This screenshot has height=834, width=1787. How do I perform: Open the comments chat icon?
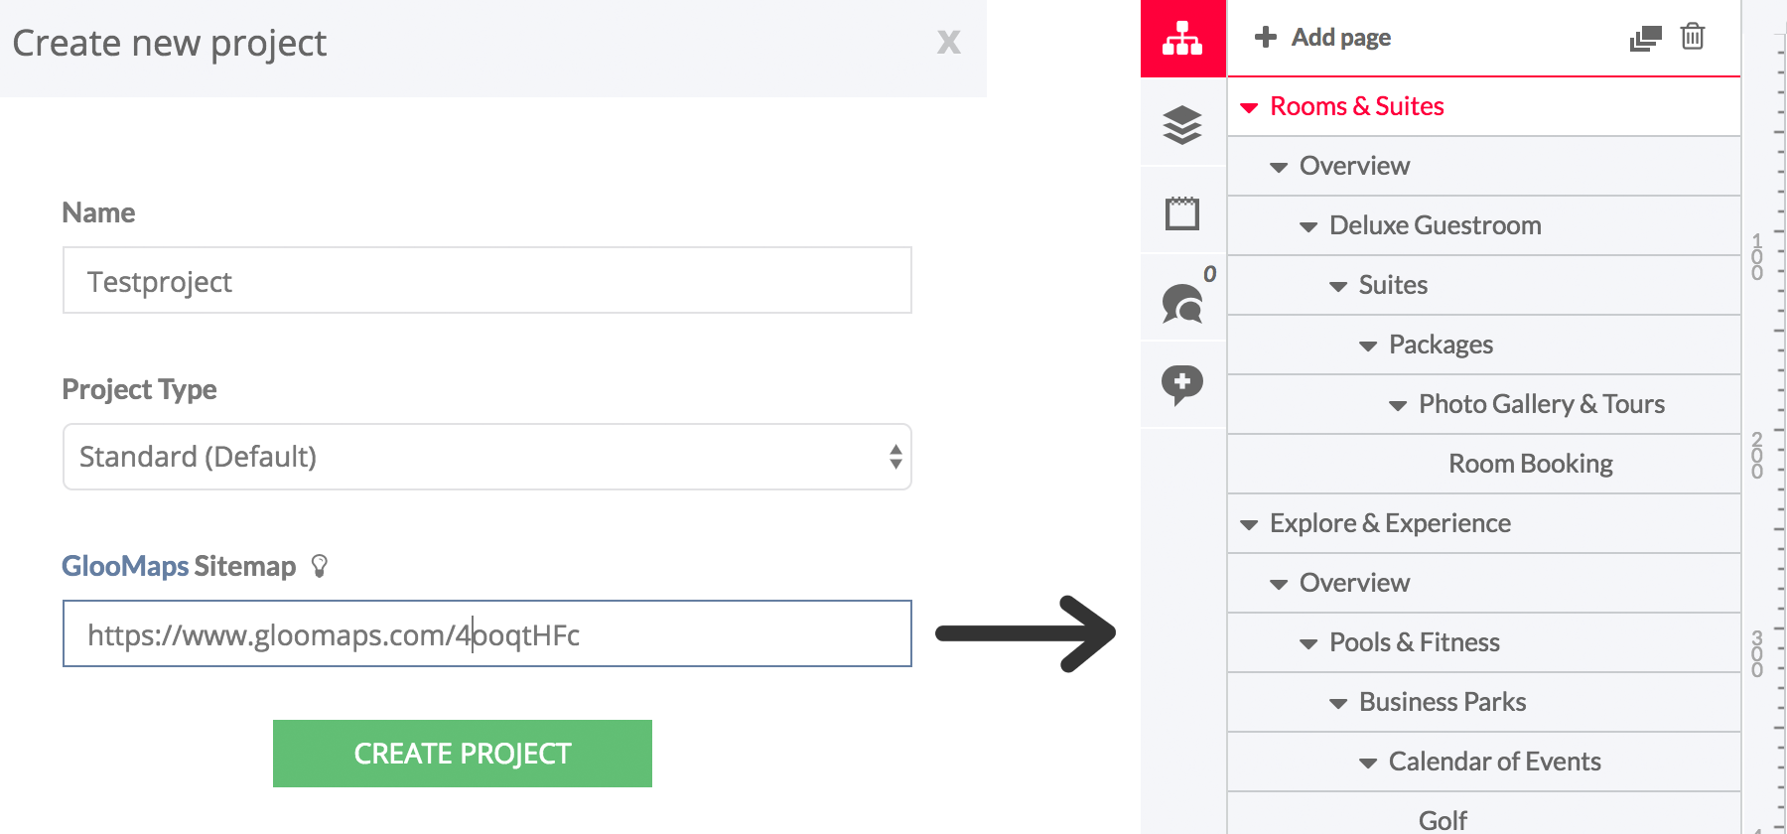point(1182,303)
